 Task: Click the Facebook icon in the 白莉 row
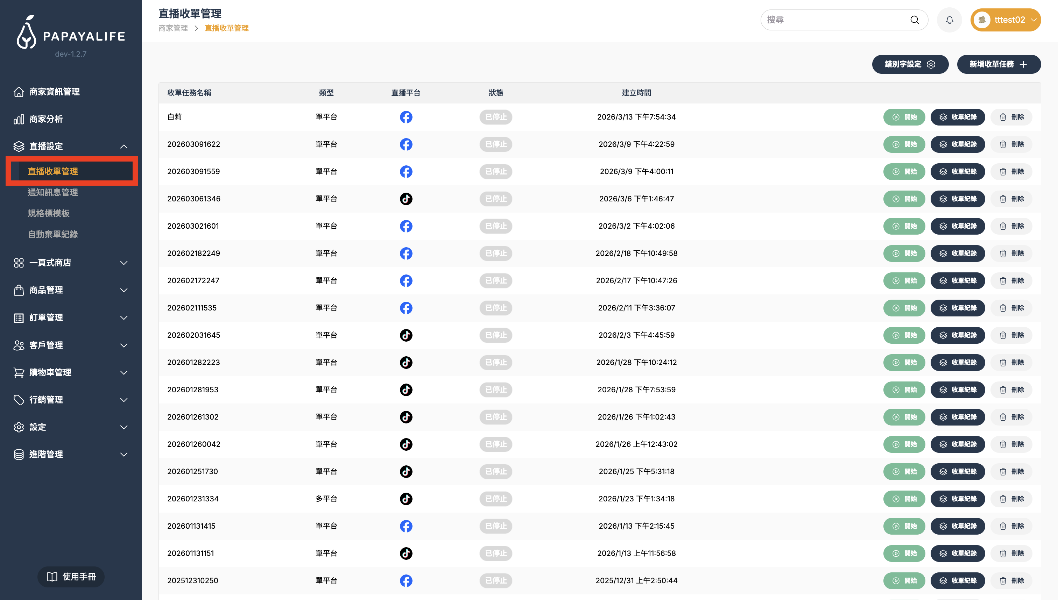pos(406,117)
